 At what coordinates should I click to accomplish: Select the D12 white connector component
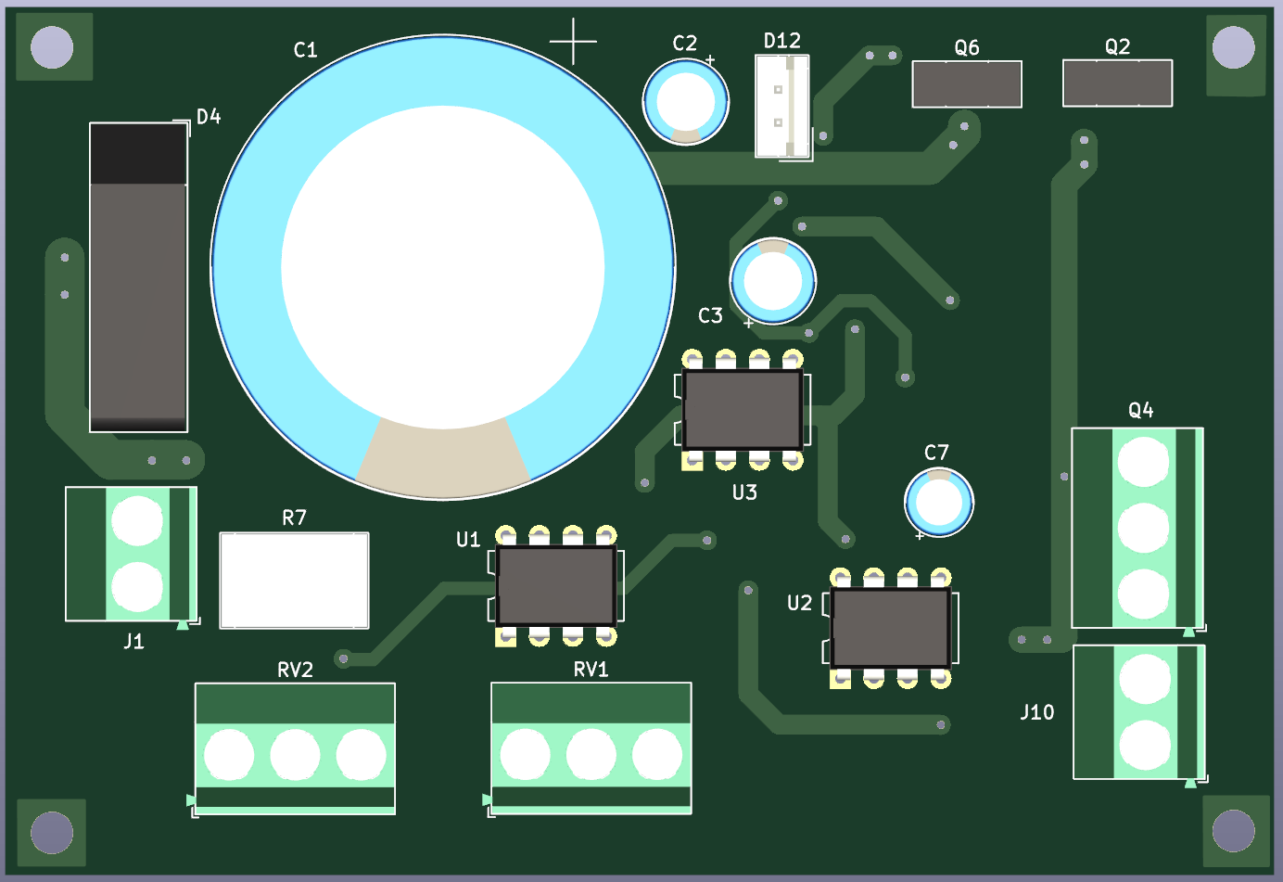pos(782,107)
